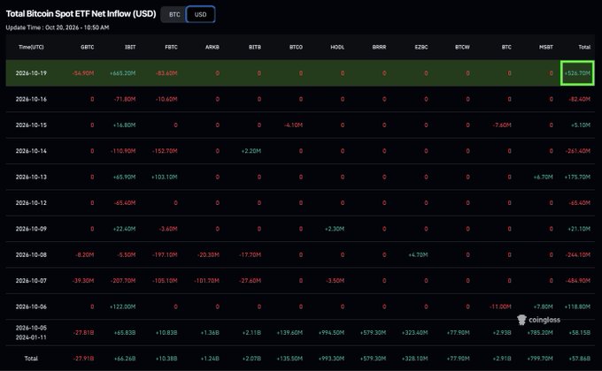The width and height of the screenshot is (602, 371).
Task: Click the Total column header
Action: point(584,47)
